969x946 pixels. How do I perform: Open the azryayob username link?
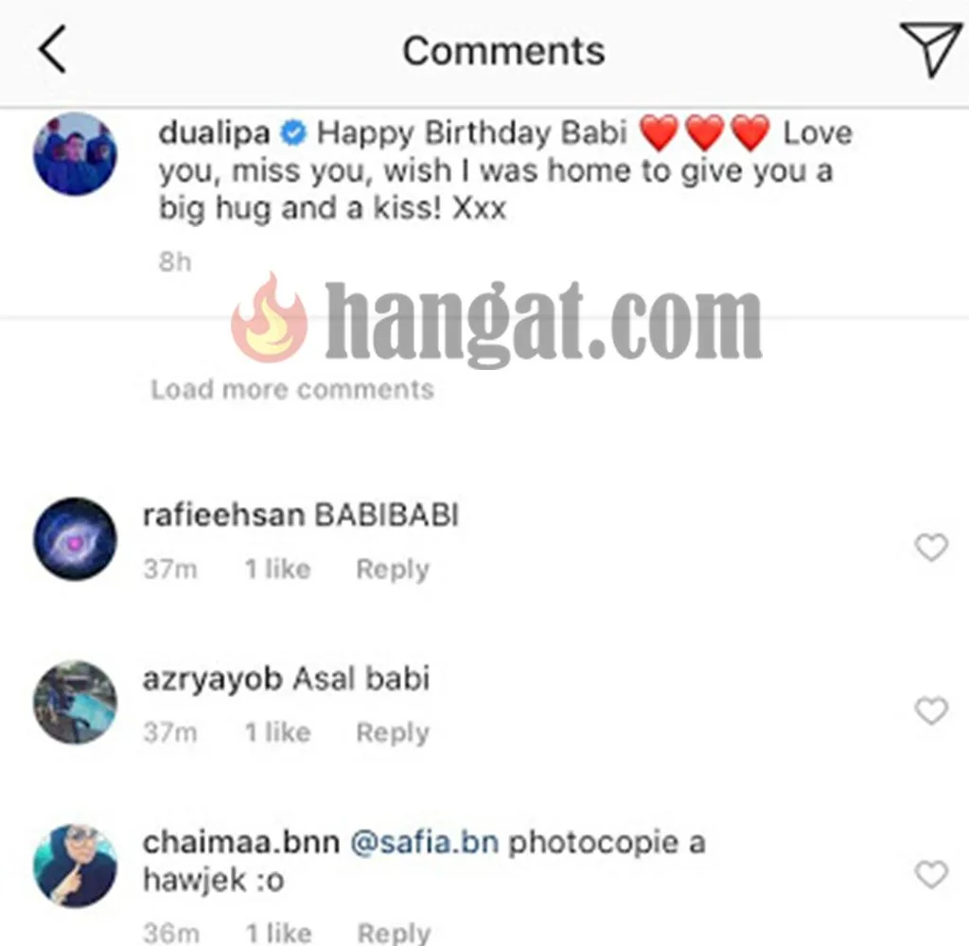point(213,679)
